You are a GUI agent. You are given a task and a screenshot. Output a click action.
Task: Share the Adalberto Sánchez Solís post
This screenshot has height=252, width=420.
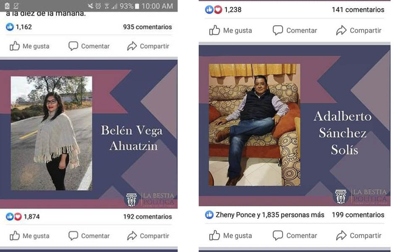pos(359,235)
